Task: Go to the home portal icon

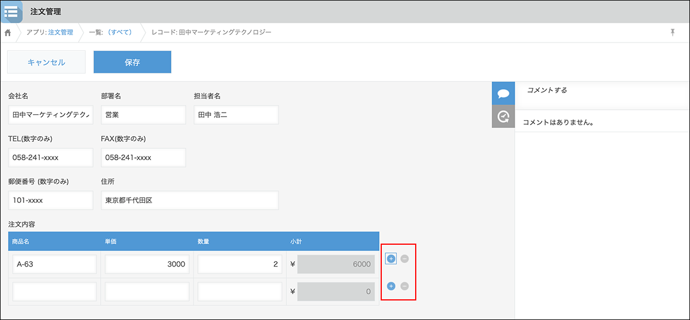Action: click(8, 32)
